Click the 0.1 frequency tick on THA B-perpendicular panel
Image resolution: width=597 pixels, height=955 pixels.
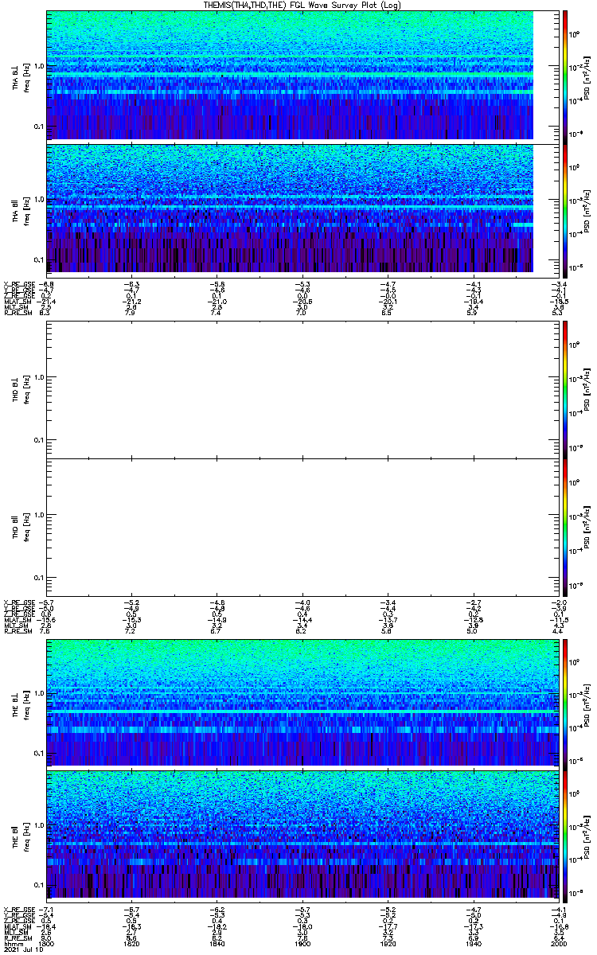point(38,126)
